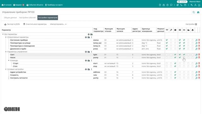Image resolution: width=202 pixels, height=114 pixels.
Task: Uncheck third checkbox in Адрес устройства row
Action: click(175, 72)
